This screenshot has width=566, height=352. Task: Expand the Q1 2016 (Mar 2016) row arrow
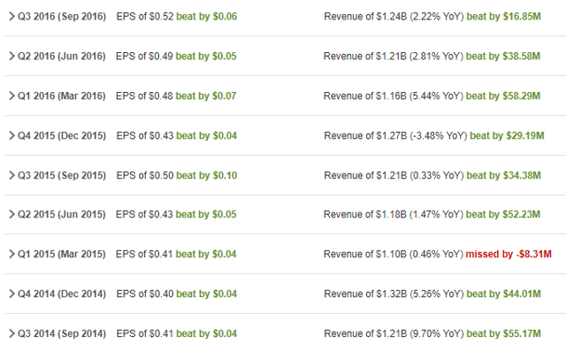pos(11,96)
